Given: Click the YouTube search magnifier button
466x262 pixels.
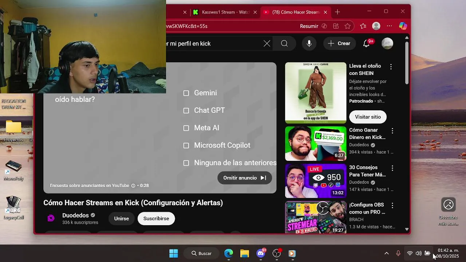Looking at the screenshot, I should tap(284, 44).
